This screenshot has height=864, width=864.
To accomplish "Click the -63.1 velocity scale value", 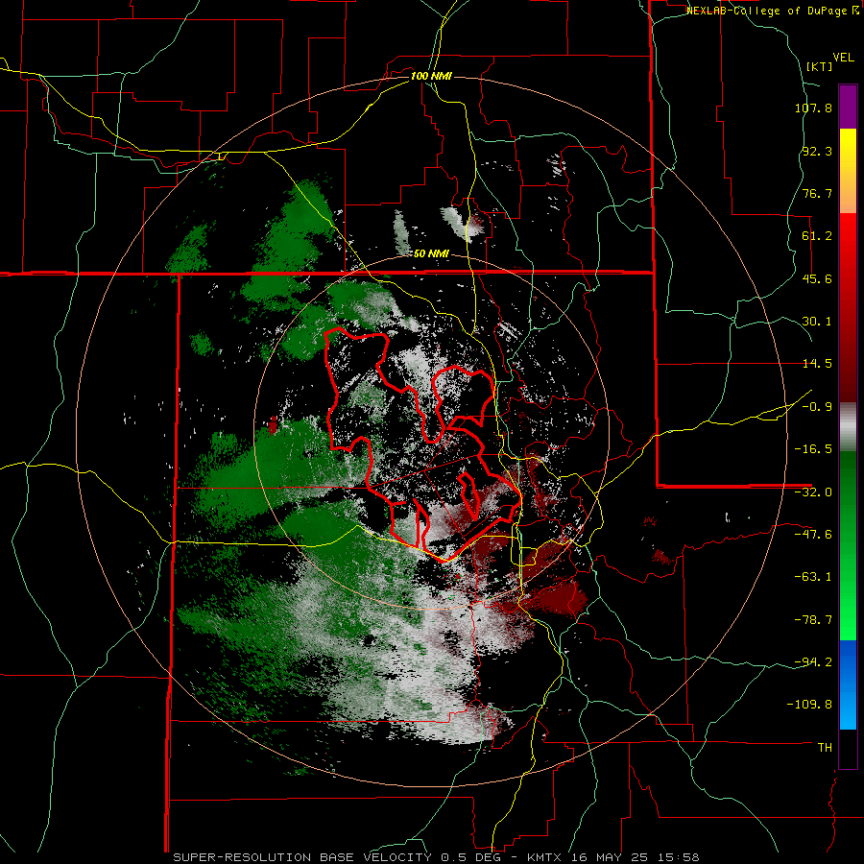I will point(813,577).
